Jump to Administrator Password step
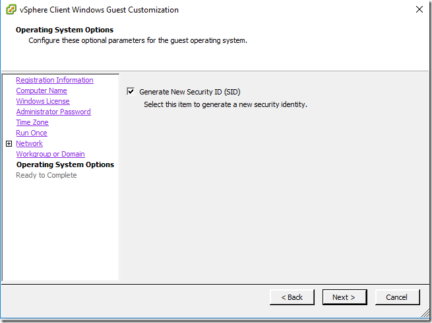Image resolution: width=432 pixels, height=323 pixels. (53, 112)
